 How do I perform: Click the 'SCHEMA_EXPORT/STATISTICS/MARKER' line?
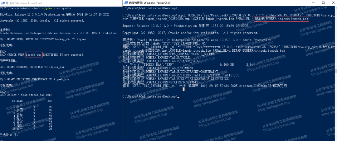point(162,82)
